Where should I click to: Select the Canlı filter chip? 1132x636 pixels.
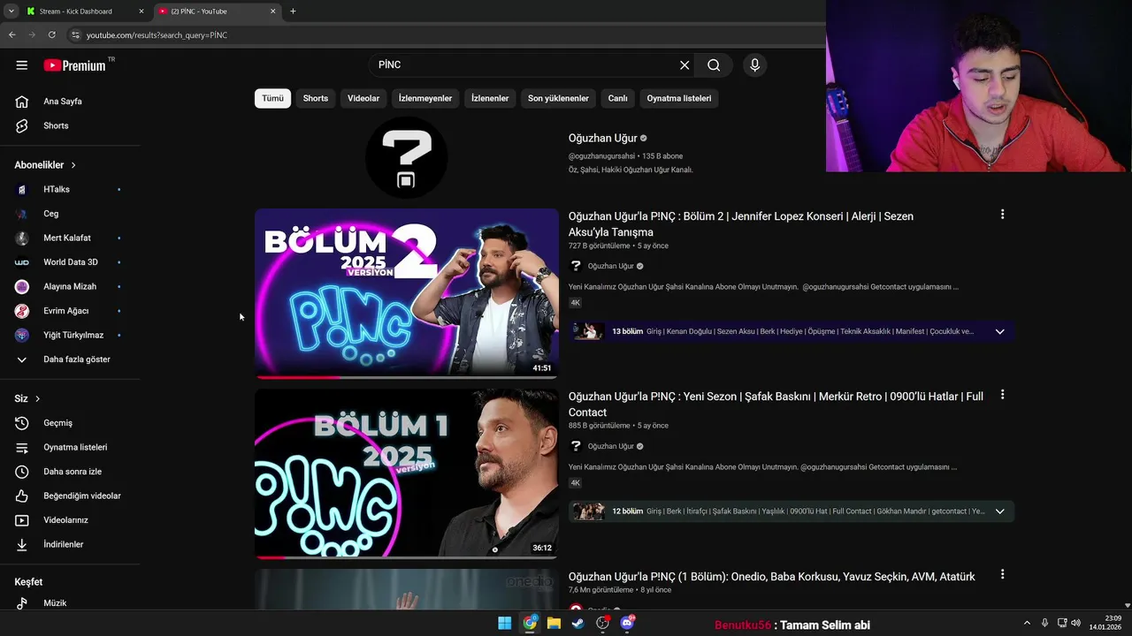pyautogui.click(x=617, y=98)
